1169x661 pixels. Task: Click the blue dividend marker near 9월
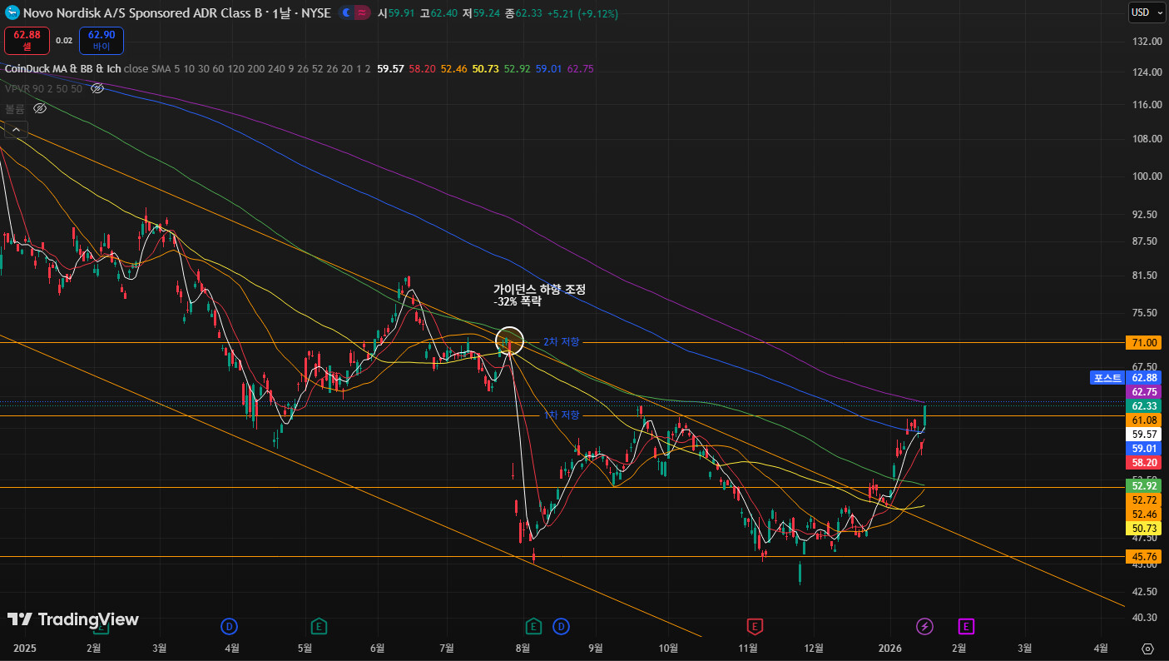[x=561, y=626]
